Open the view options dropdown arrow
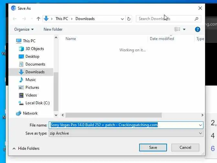This screenshot has width=217, height=163. pos(184,29)
